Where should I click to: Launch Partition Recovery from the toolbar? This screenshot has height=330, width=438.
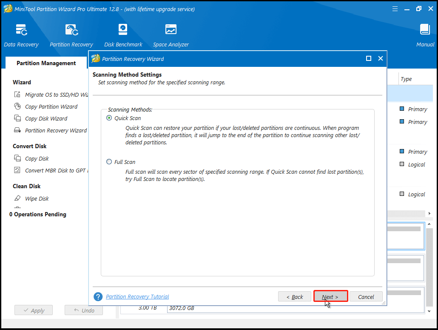(x=71, y=35)
